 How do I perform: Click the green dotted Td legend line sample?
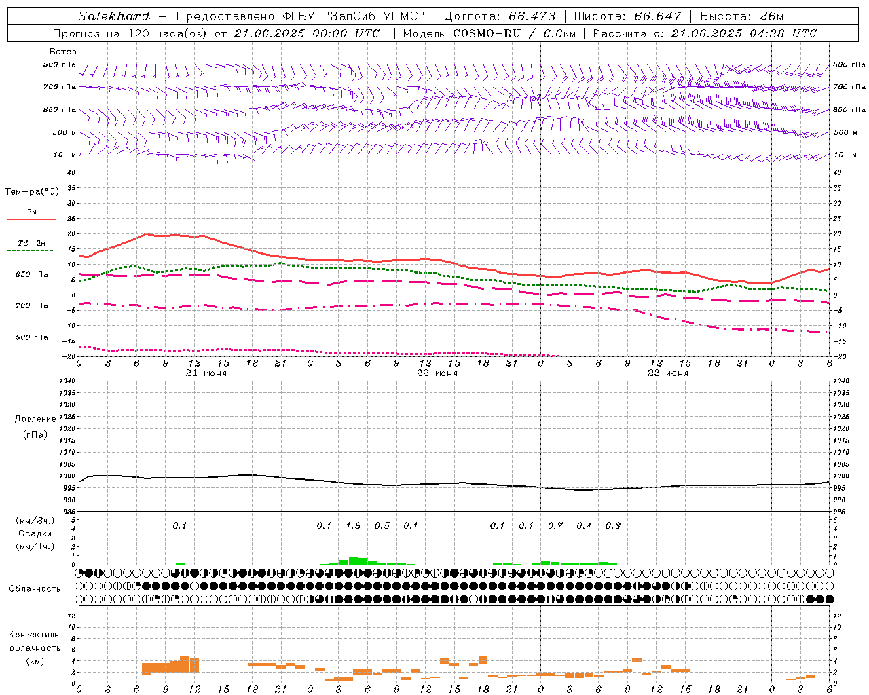point(31,251)
